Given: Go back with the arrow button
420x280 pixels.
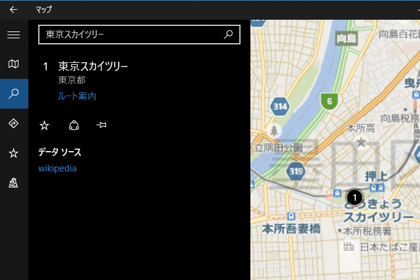Looking at the screenshot, I should point(14,10).
